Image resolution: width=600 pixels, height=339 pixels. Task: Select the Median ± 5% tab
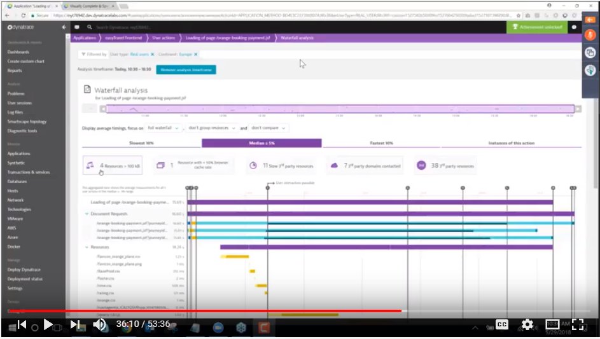(262, 143)
